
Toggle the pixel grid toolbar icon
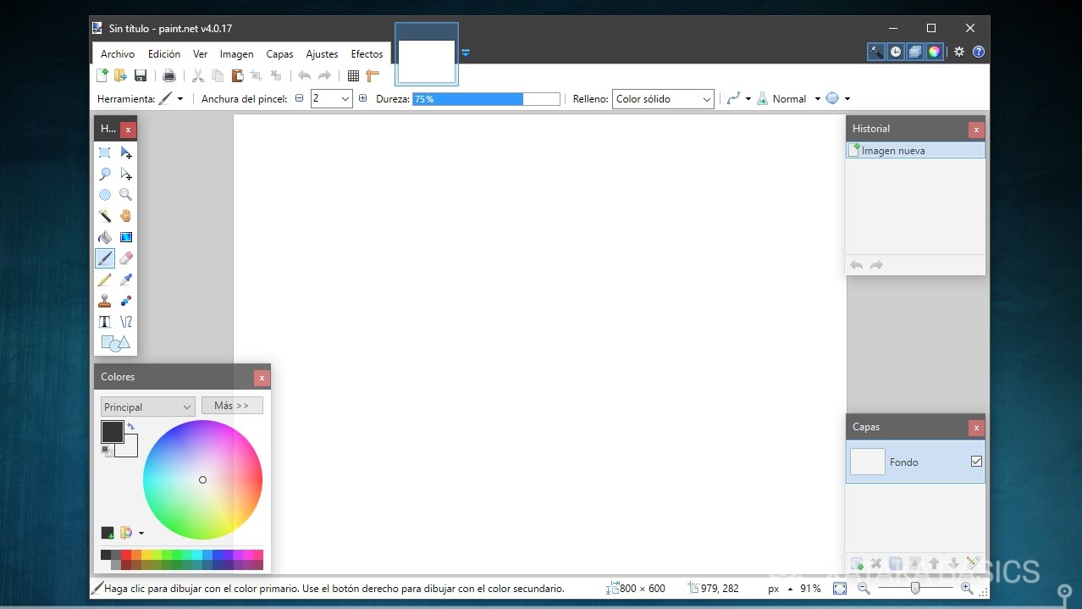[x=353, y=75]
